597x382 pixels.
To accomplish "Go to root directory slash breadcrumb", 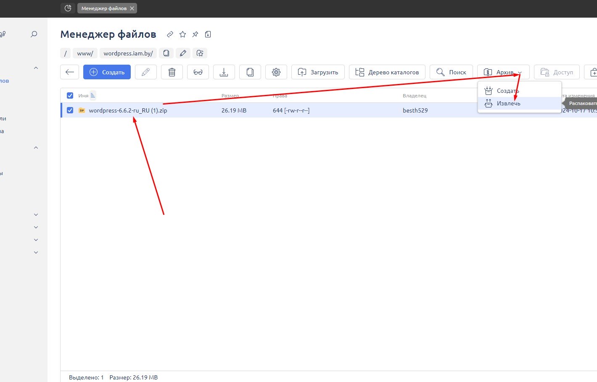I will tap(66, 53).
